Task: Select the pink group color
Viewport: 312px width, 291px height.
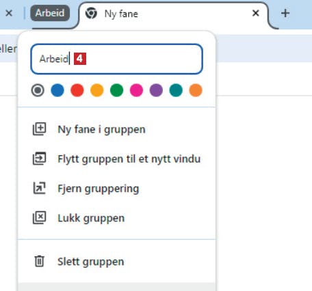Action: click(x=136, y=90)
